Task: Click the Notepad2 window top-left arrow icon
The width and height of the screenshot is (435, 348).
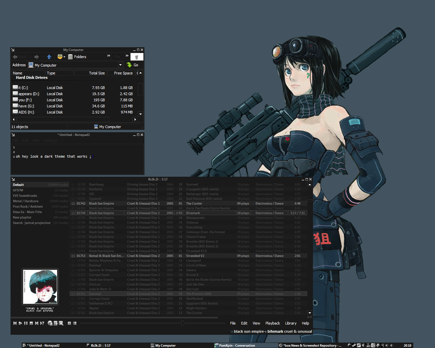Action: 13,135
